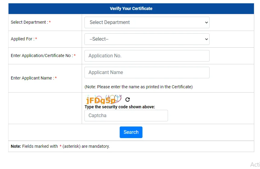260x169 pixels.
Task: Click the Applied For label text
Action: 22,39
